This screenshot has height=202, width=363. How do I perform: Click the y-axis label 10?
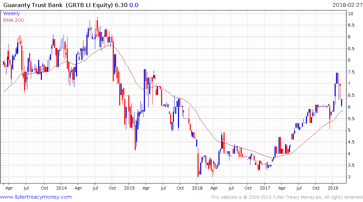coord(351,13)
